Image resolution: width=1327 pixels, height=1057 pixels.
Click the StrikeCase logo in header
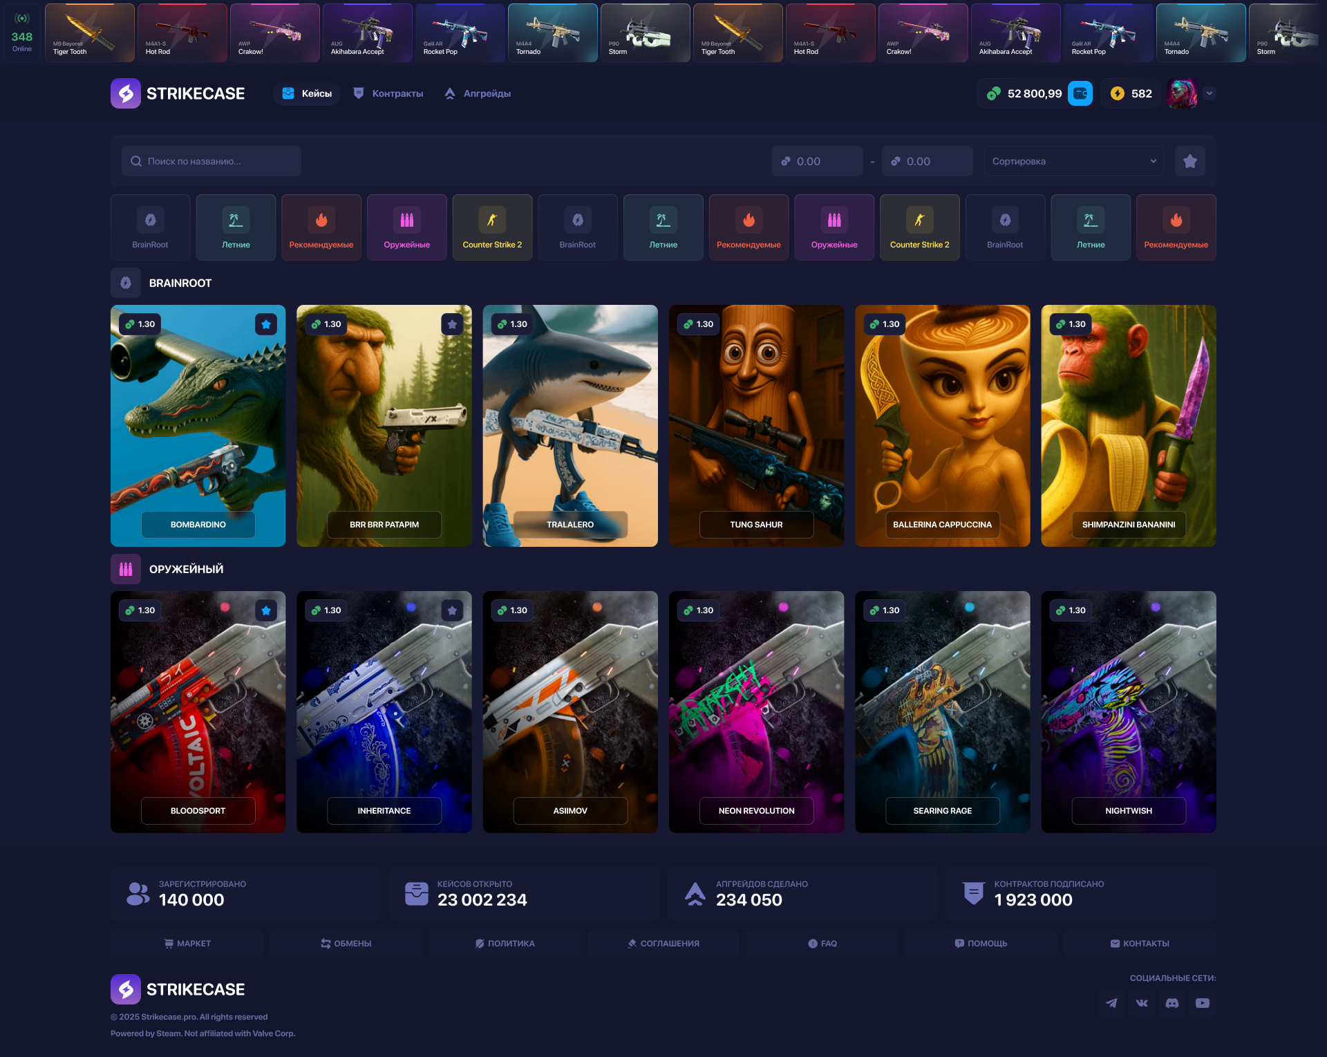(x=178, y=93)
